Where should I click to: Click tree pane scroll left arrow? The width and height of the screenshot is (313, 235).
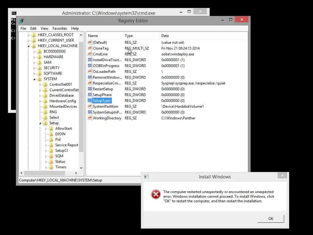[x=22, y=173]
